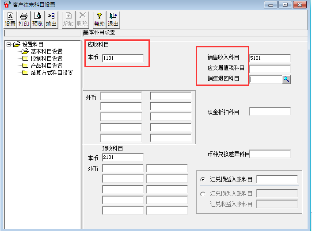
Task: Click the 打印 printer icon
Action: (23, 19)
